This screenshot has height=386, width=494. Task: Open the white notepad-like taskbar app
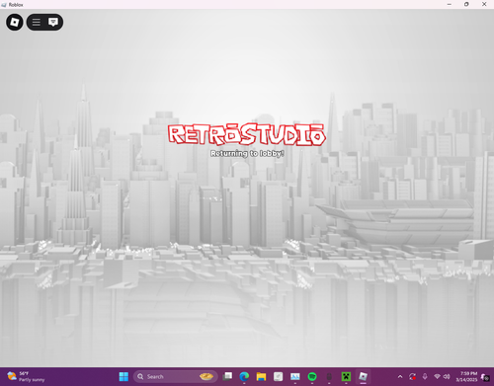pyautogui.click(x=279, y=376)
